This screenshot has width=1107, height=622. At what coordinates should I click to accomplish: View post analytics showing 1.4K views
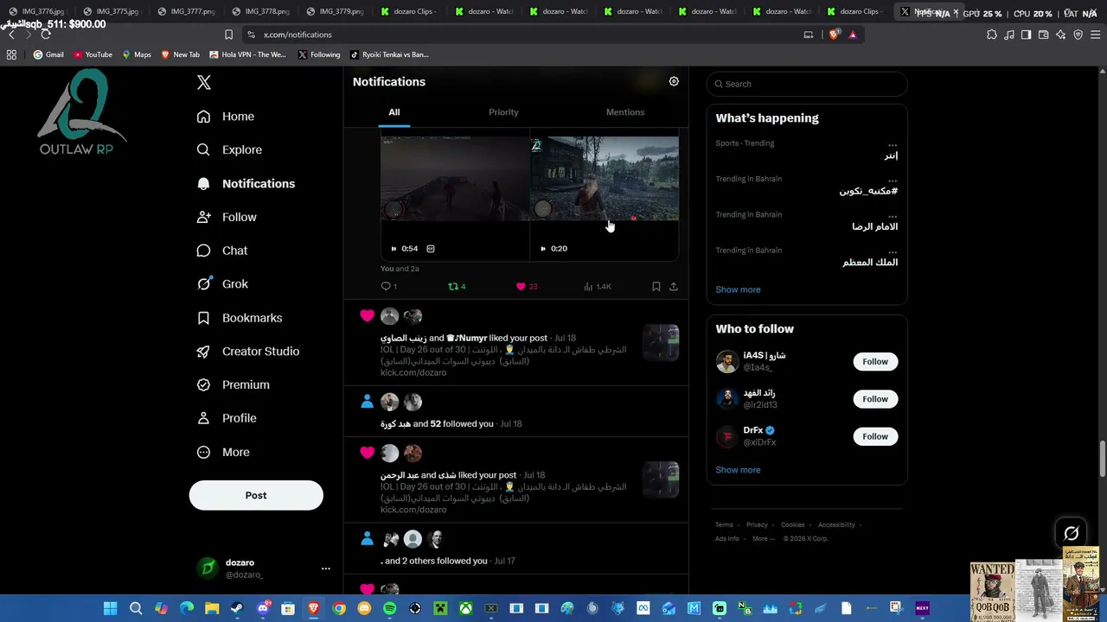[598, 286]
